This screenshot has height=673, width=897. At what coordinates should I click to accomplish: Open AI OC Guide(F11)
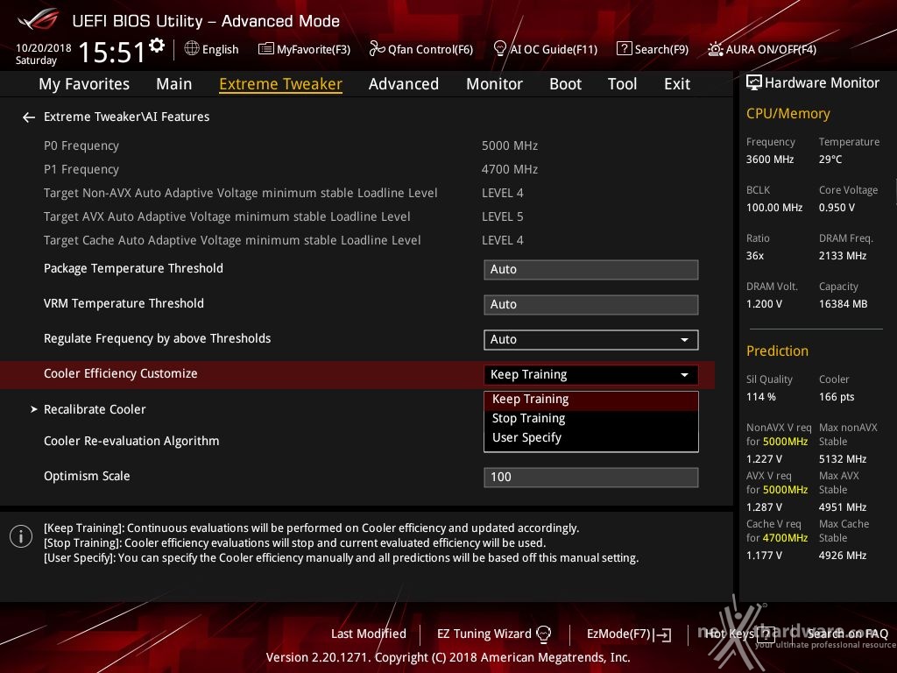[x=545, y=49]
